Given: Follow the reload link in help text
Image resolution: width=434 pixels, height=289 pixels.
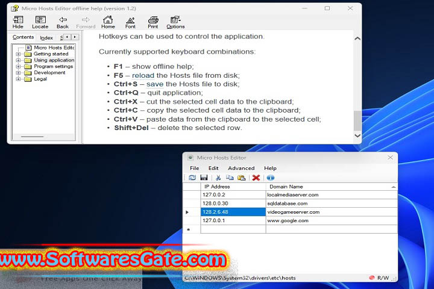Looking at the screenshot, I should coord(143,75).
